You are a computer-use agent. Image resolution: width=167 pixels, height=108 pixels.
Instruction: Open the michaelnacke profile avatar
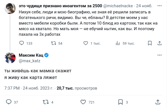pyautogui.click(x=10, y=8)
